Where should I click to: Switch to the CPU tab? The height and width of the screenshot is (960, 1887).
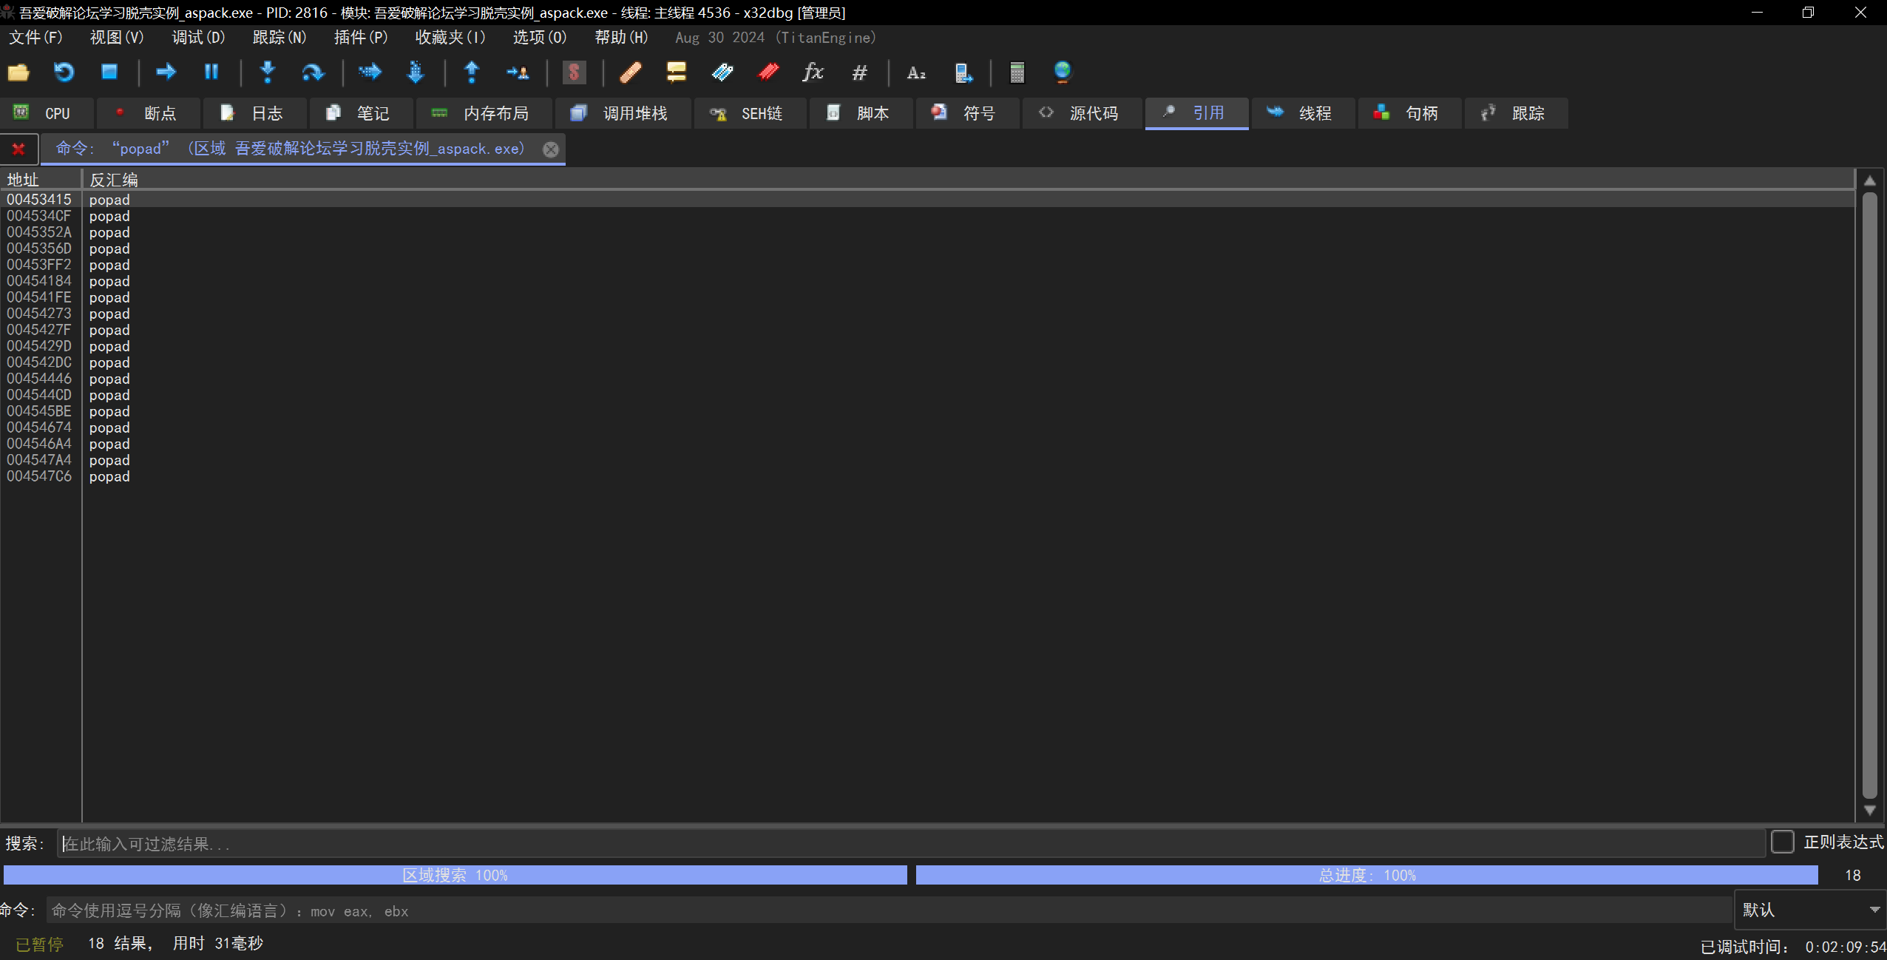pyautogui.click(x=46, y=113)
